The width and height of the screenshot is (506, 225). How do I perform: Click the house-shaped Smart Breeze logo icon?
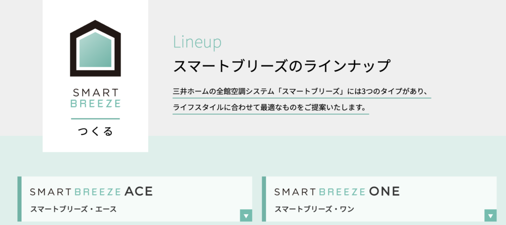point(95,47)
